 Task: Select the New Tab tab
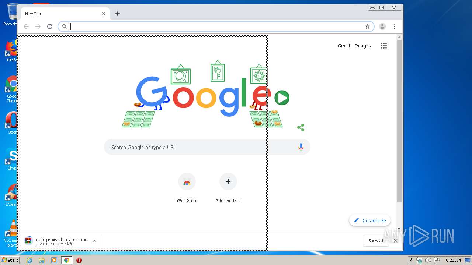[65, 14]
